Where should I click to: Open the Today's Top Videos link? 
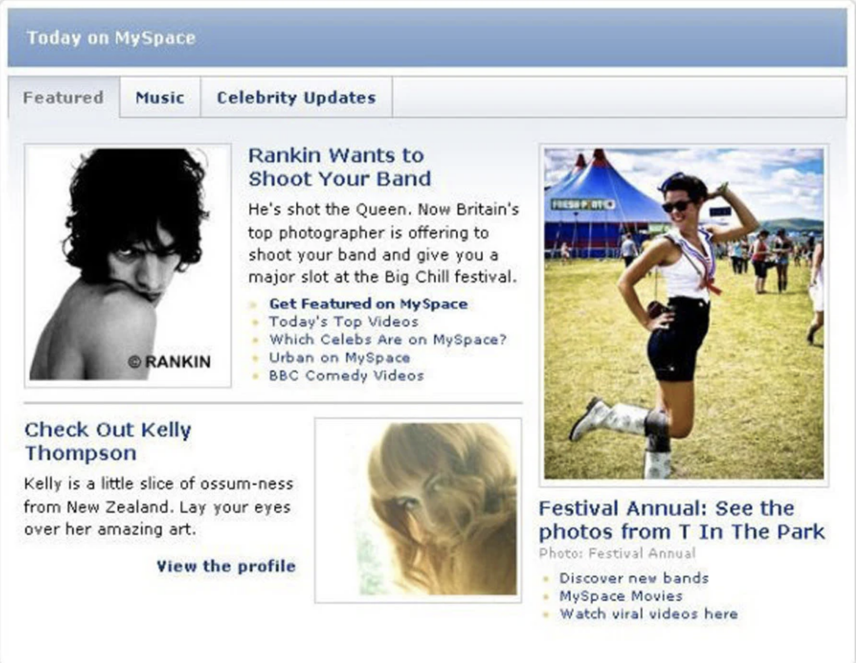click(x=344, y=322)
